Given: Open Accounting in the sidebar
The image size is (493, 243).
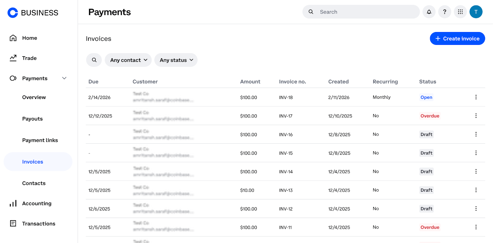Looking at the screenshot, I should (37, 203).
